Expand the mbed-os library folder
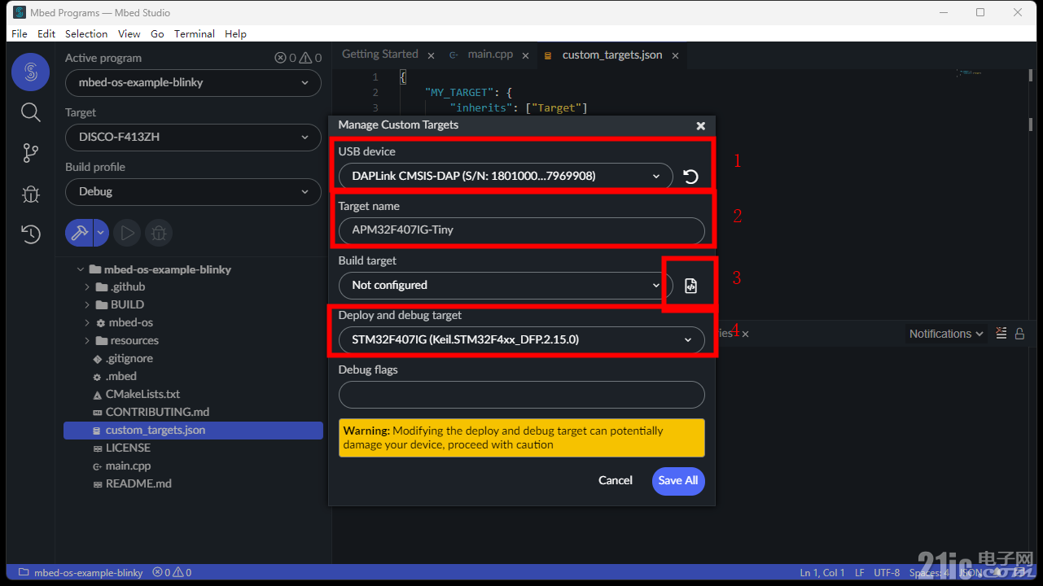The height and width of the screenshot is (586, 1043). click(87, 323)
